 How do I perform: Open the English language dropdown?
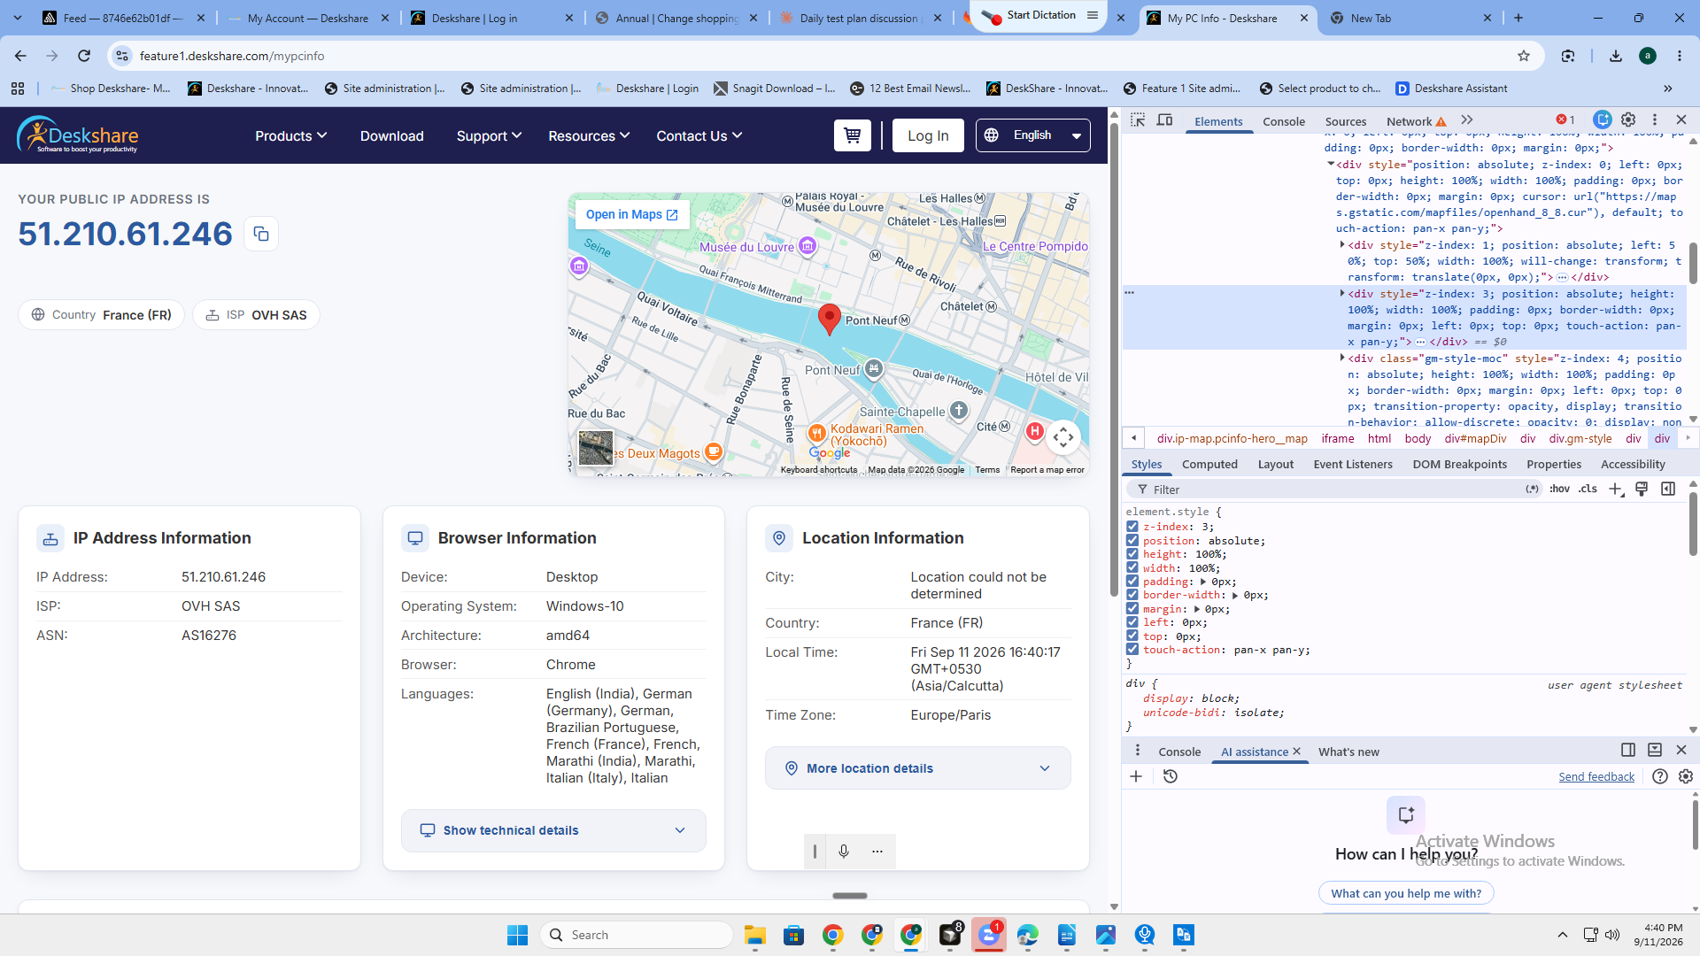1032,135
